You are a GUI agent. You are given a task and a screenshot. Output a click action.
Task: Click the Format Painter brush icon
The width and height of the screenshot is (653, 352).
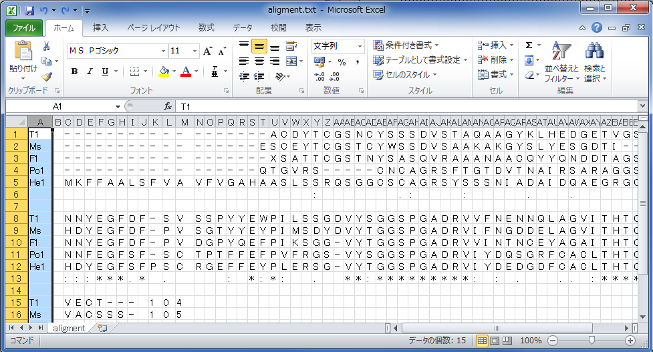pos(47,76)
